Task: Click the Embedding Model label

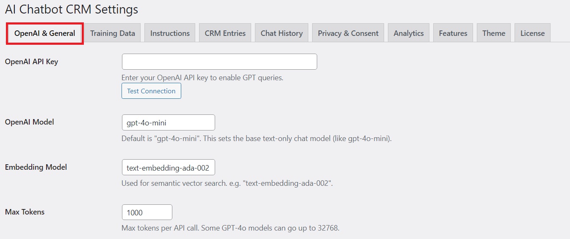Action: coord(36,167)
